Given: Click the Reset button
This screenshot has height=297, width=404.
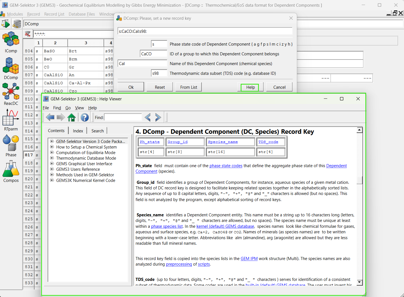Looking at the screenshot, I should click(x=160, y=87).
